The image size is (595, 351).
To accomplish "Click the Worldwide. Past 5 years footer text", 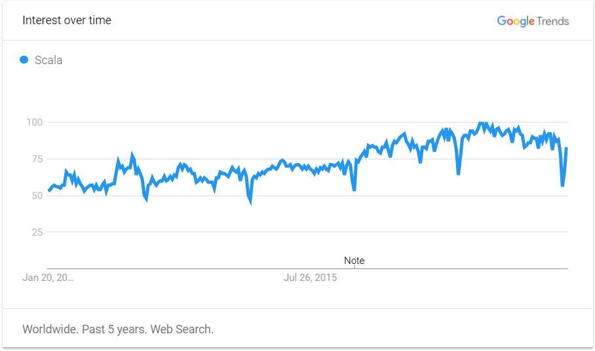I will (x=118, y=329).
